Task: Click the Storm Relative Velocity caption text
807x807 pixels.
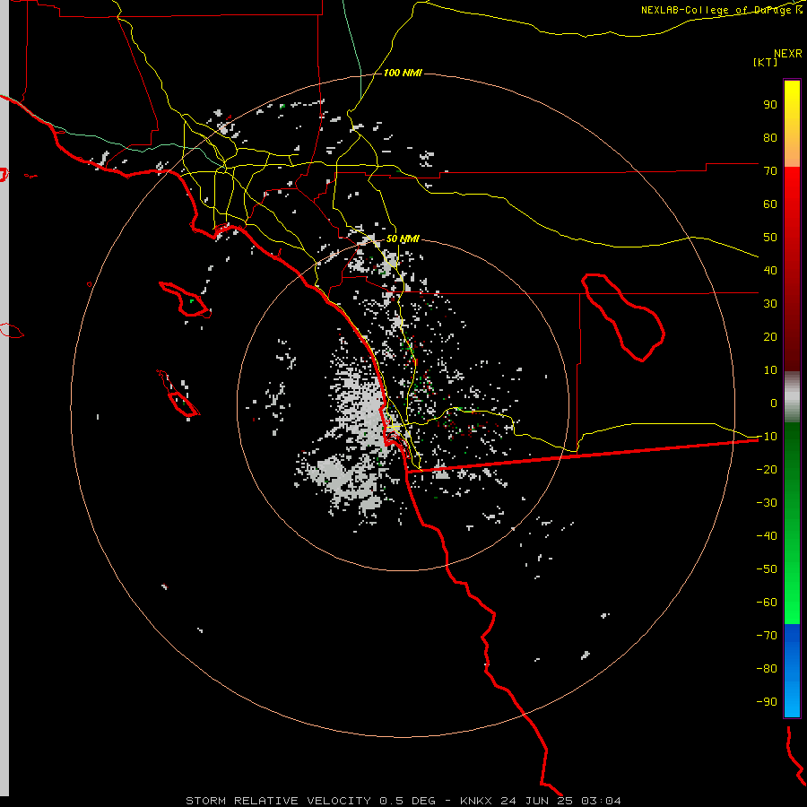Action: (x=403, y=801)
